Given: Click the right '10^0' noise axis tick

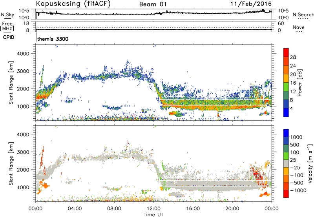Looking at the screenshot, I should coord(283,18).
